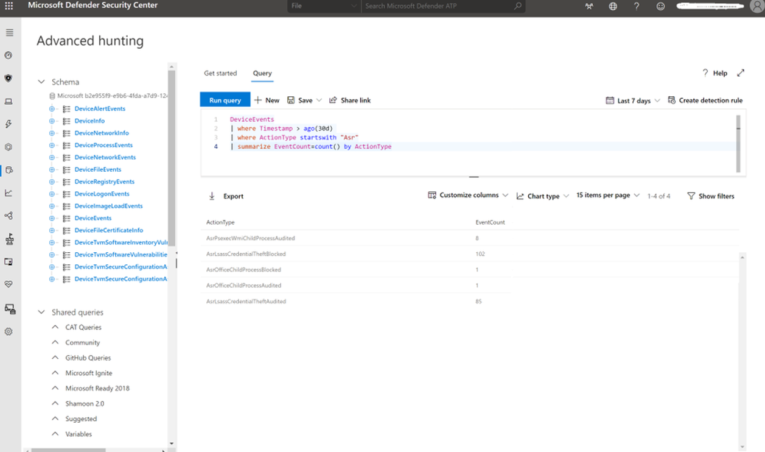Open the Community queries folder
This screenshot has height=452, width=765.
coord(83,342)
